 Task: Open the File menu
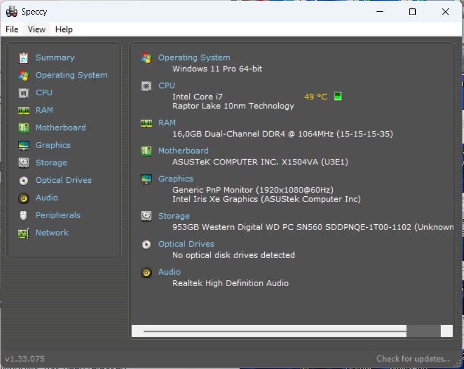pos(12,29)
